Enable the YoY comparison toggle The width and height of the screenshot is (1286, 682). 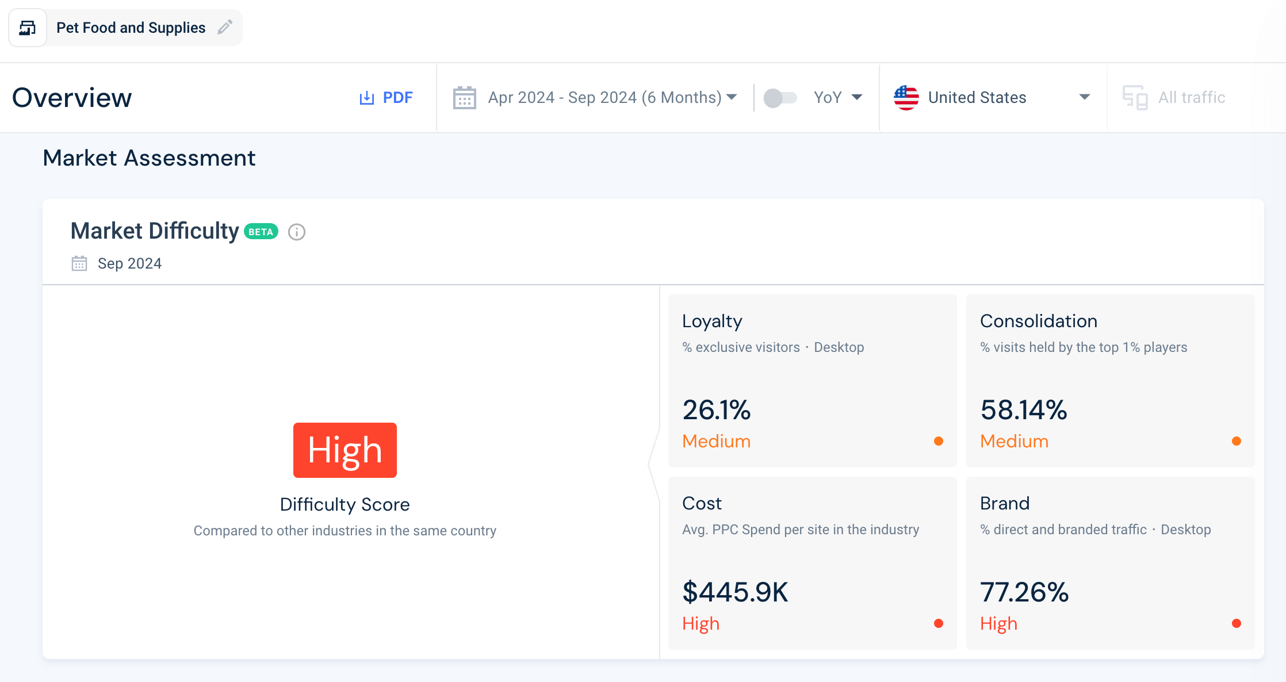pos(781,98)
